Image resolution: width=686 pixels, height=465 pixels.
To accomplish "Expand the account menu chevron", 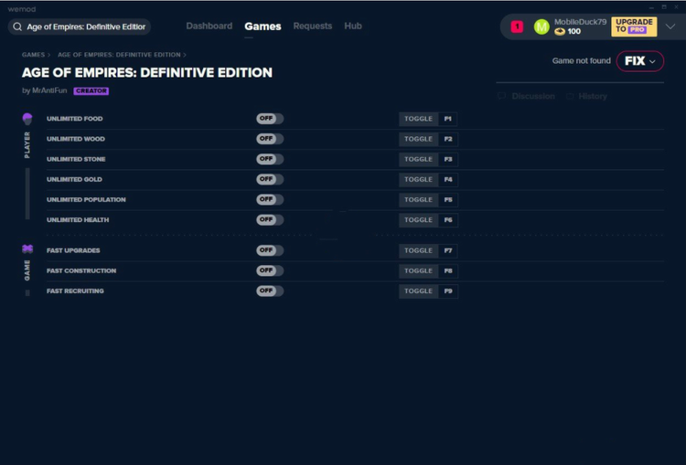I will pyautogui.click(x=670, y=26).
